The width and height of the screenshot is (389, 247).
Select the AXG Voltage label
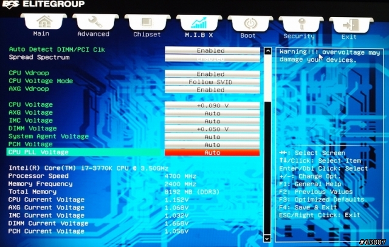[31, 113]
